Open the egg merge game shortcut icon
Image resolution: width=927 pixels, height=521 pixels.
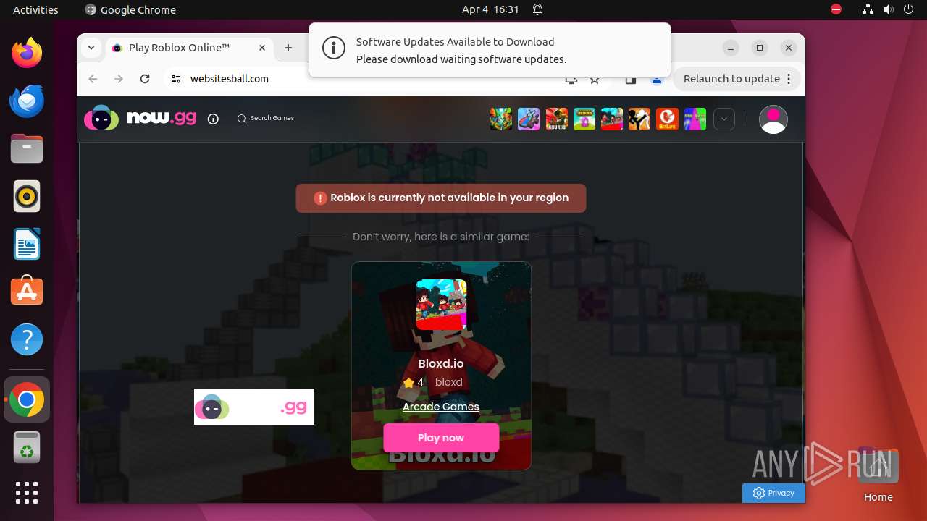pos(584,119)
